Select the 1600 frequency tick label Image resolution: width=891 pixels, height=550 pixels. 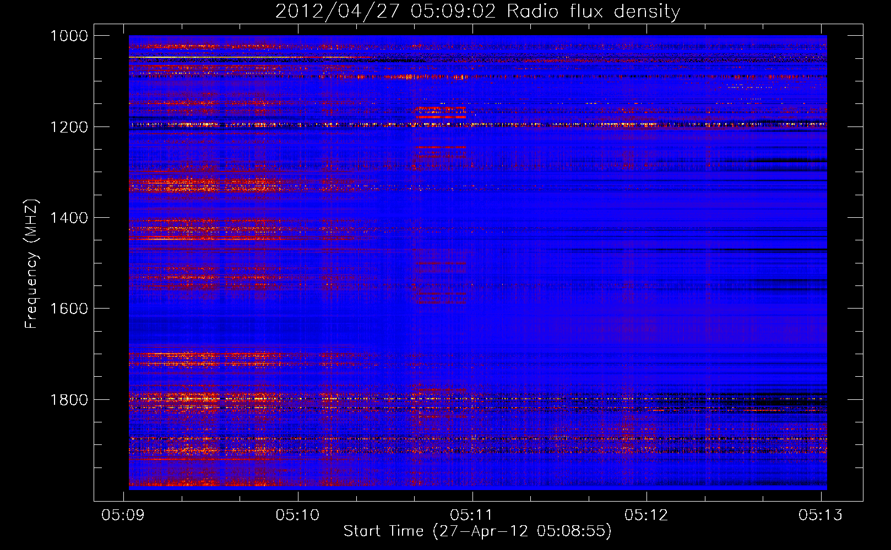pos(69,309)
